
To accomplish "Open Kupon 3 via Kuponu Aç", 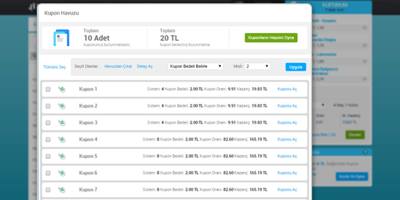I will [287, 123].
